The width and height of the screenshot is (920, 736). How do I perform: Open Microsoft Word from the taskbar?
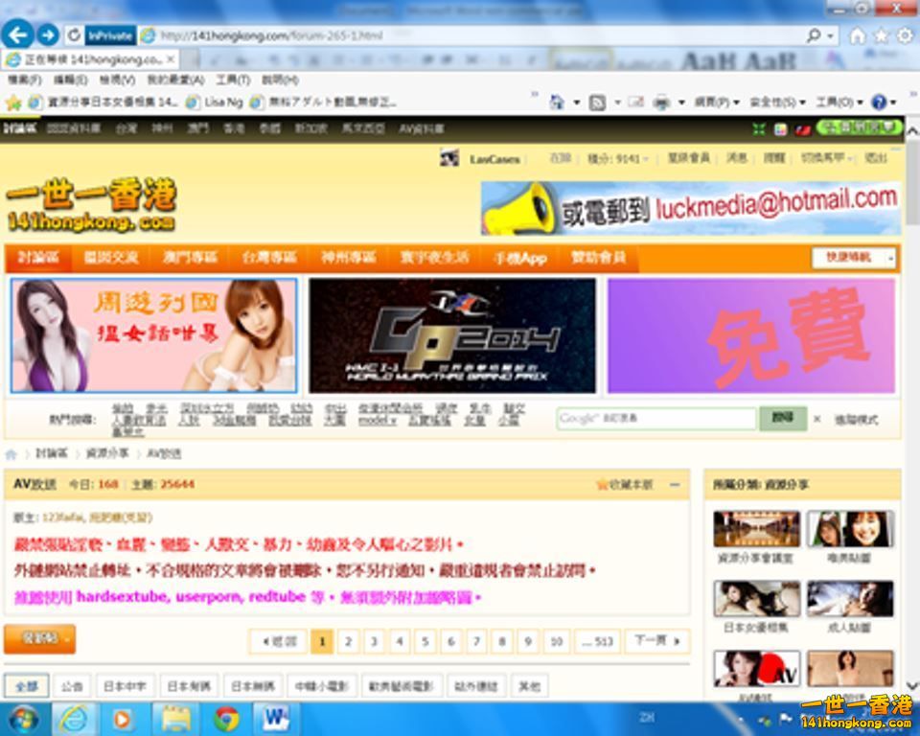pyautogui.click(x=276, y=719)
